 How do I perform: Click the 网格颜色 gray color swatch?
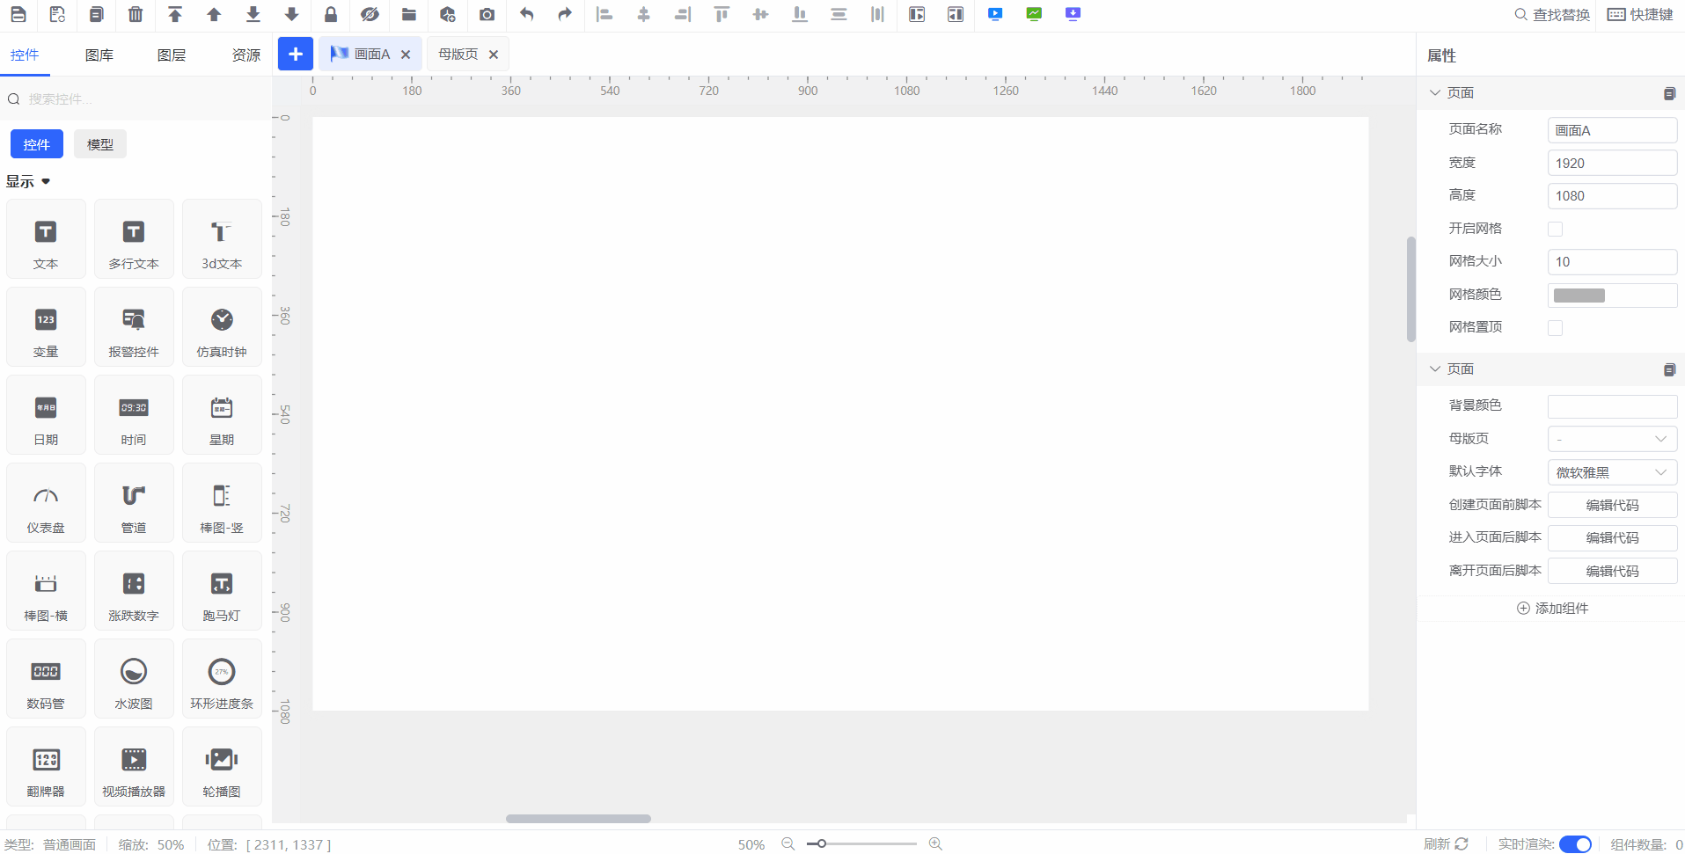[1579, 296]
